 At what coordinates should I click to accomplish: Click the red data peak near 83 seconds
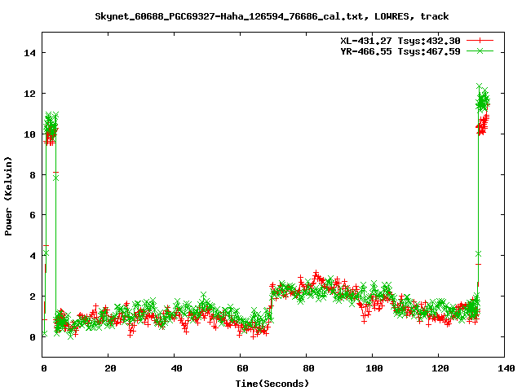tap(316, 273)
